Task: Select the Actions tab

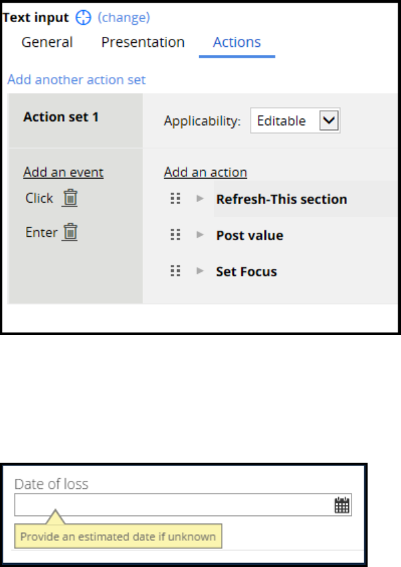Action: [237, 42]
